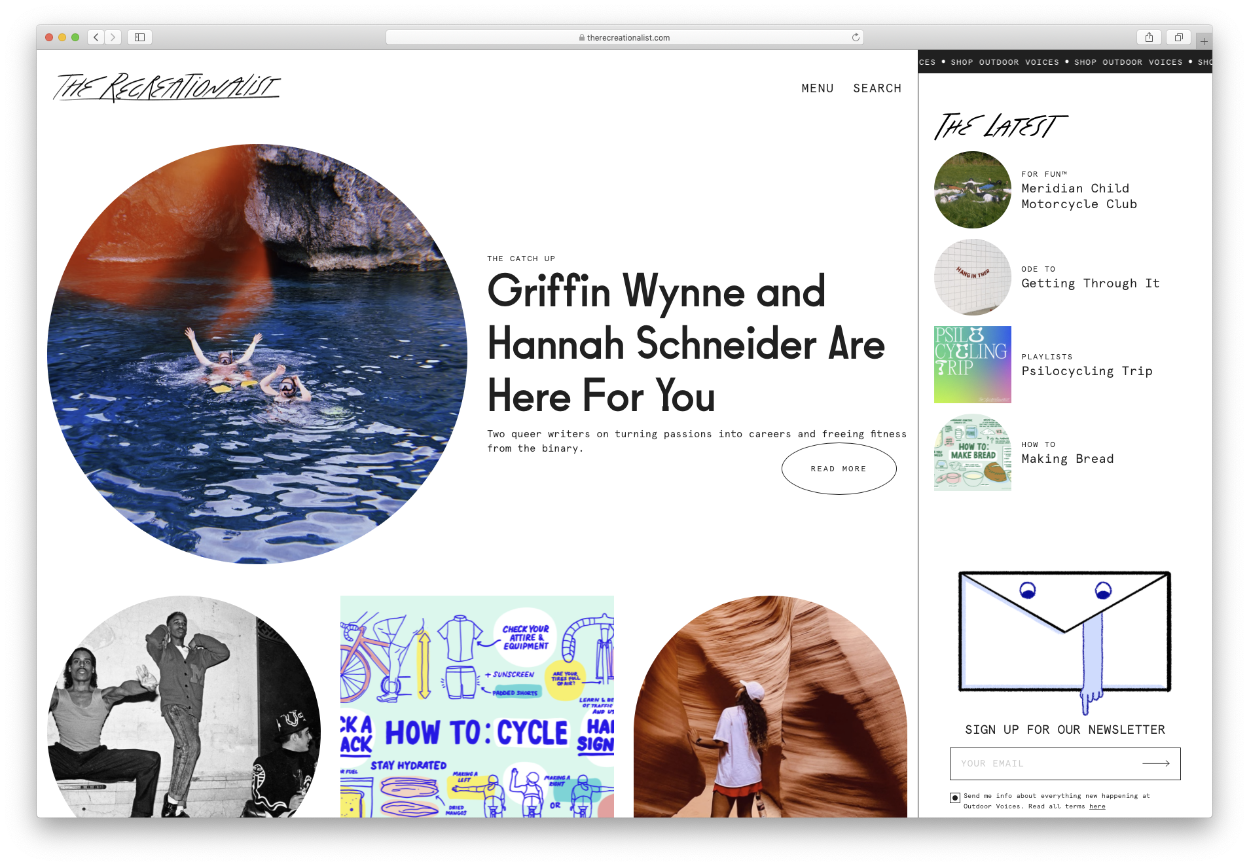Click the Psilocycling Trip gradient thumbnail

click(x=972, y=365)
